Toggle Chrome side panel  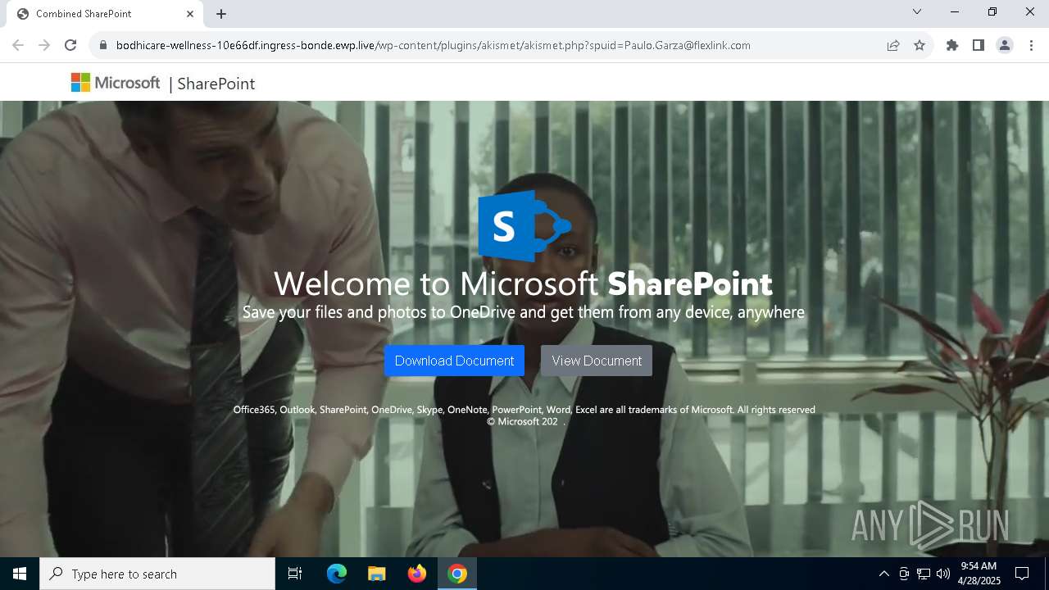pyautogui.click(x=979, y=45)
